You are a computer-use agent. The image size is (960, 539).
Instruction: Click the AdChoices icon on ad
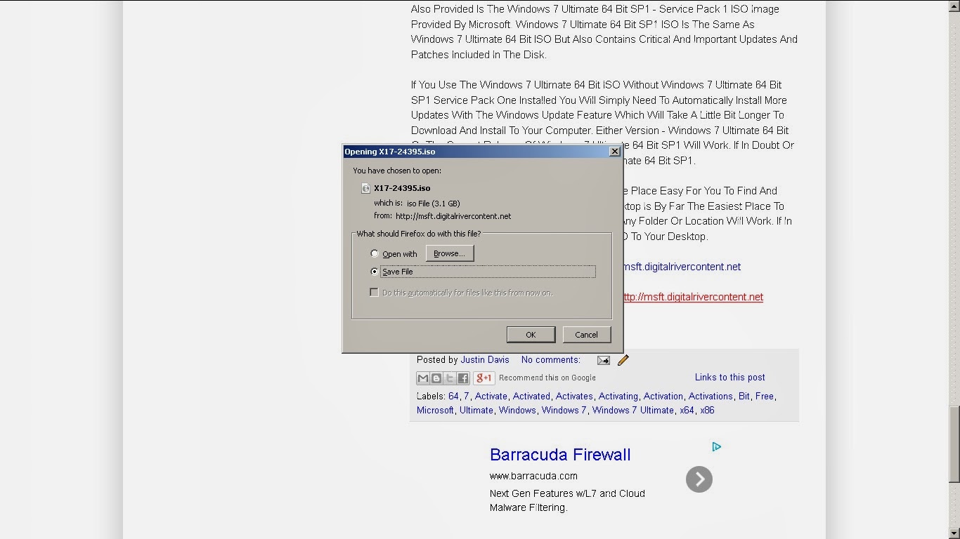(716, 446)
